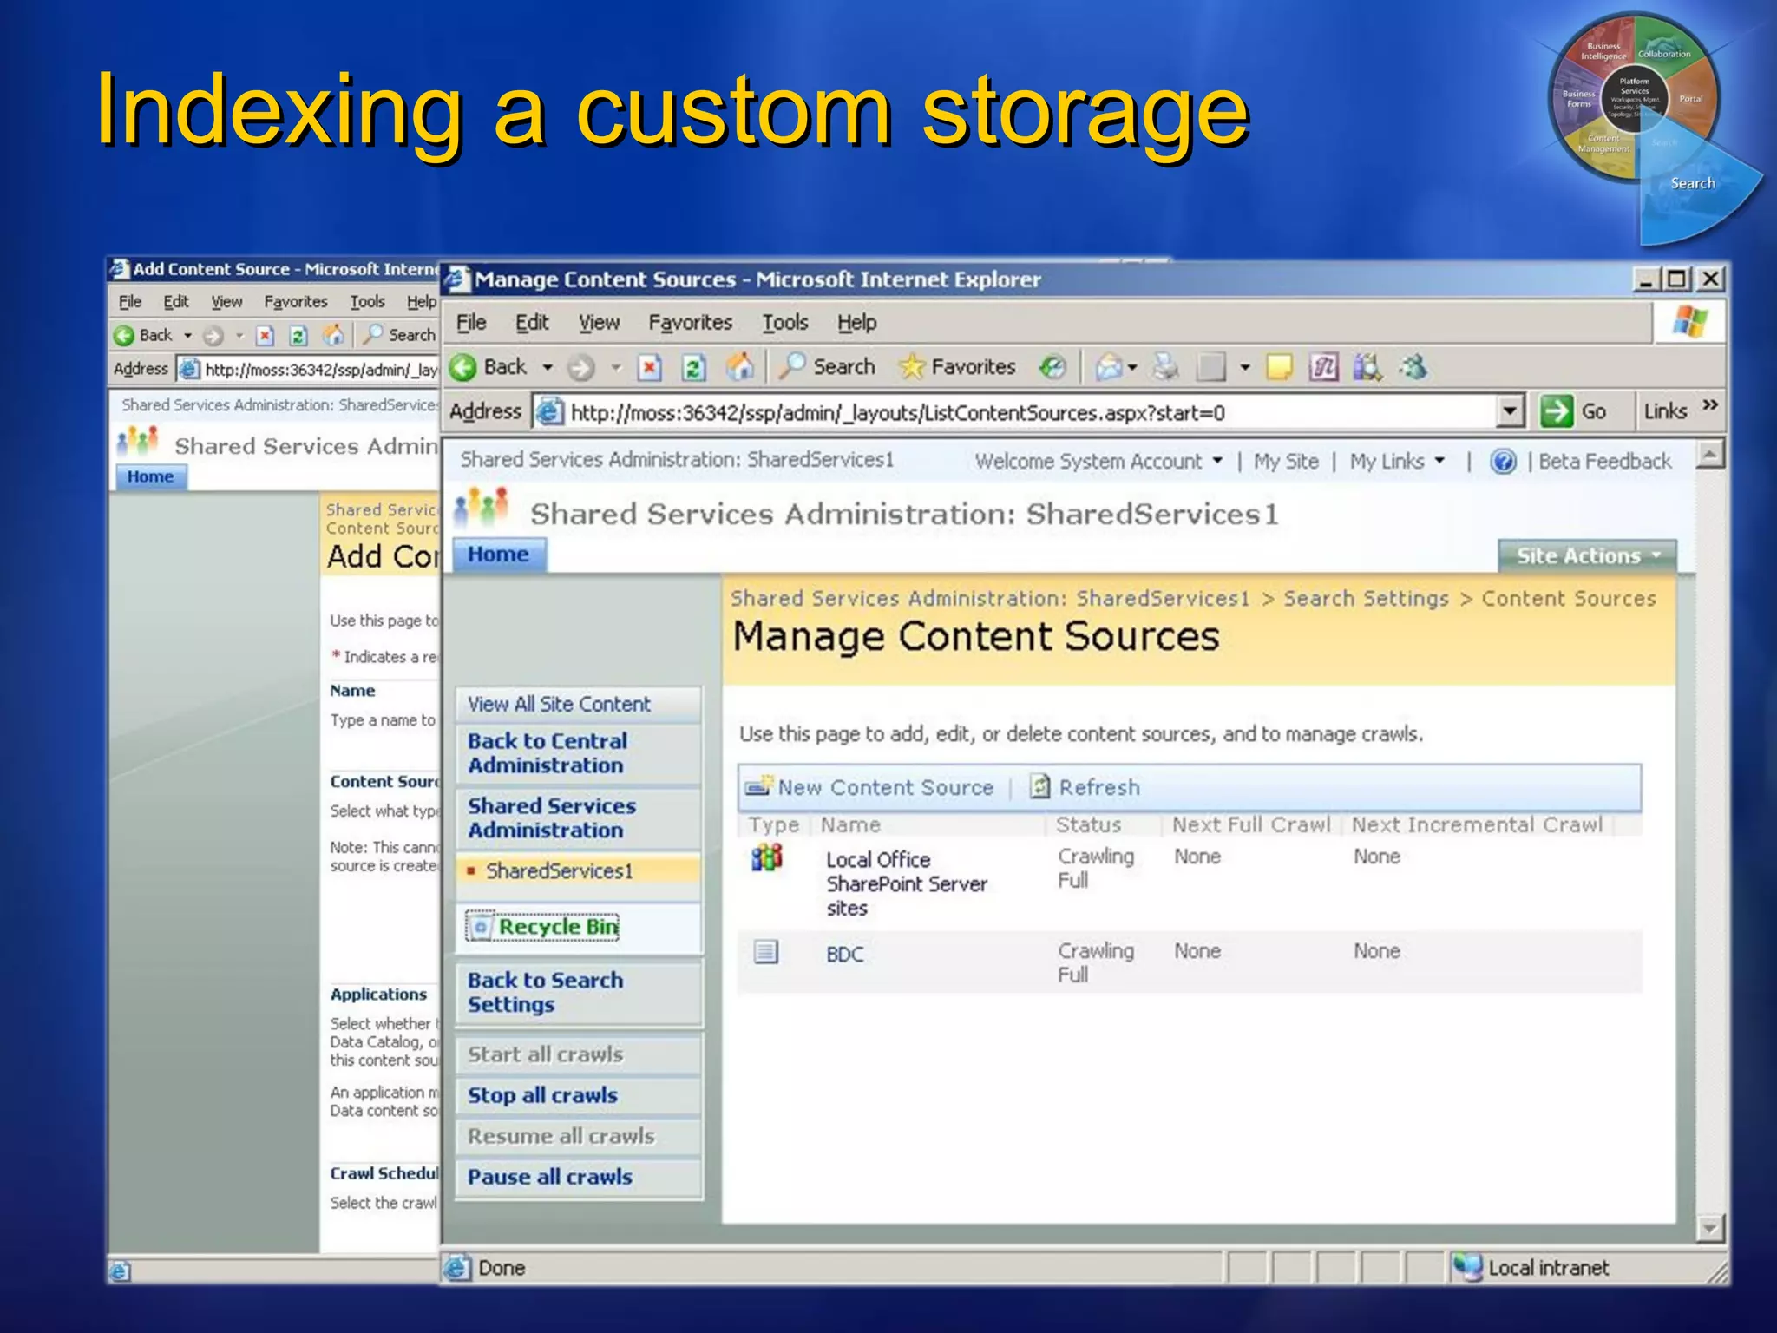The height and width of the screenshot is (1333, 1777).
Task: Open the Mail icon dropdown arrow
Action: [1132, 368]
